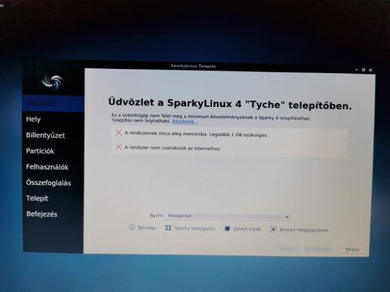Select the Összefoglalás step in the sidebar
This screenshot has height=292, width=390.
[49, 182]
